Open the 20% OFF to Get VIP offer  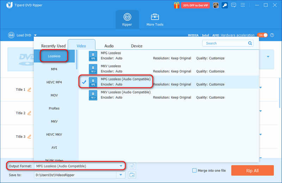point(195,5)
